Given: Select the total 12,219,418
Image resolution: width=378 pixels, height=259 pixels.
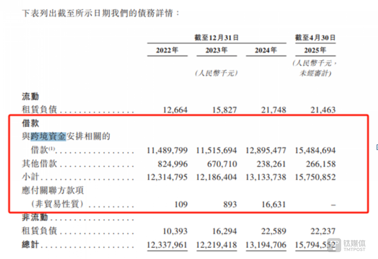Looking at the screenshot, I should pyautogui.click(x=216, y=245).
